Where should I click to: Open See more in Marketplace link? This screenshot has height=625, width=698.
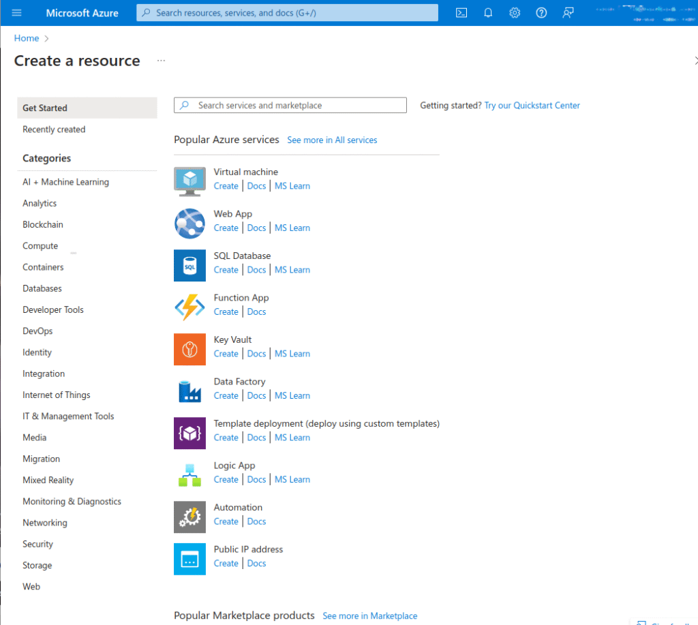click(370, 615)
